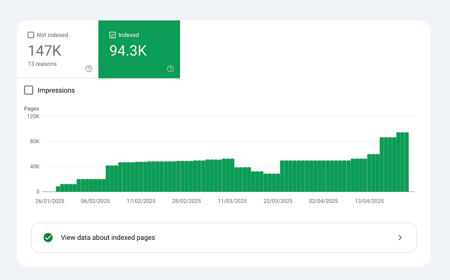
Task: Click the Impressions label
Action: (56, 90)
